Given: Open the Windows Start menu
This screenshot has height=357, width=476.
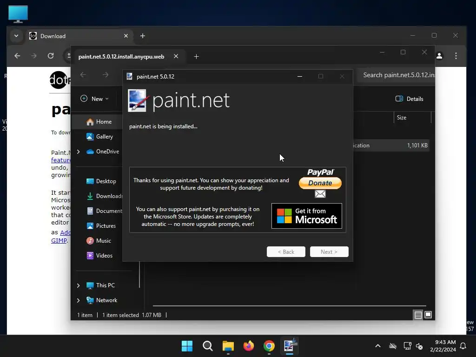Looking at the screenshot, I should [x=187, y=346].
